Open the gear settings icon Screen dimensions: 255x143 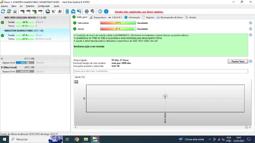87,11
